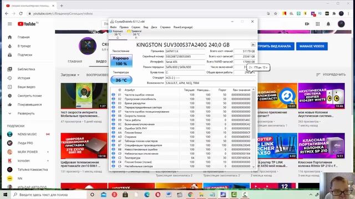Click the 36 °C temperature indicator button
The width and height of the screenshot is (355, 199).
(121, 80)
